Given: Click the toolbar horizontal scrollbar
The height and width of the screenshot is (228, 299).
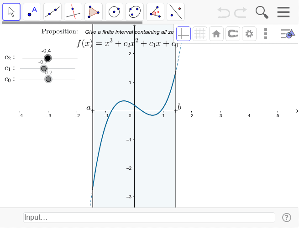Looking at the screenshot, I should click(x=72, y=22).
